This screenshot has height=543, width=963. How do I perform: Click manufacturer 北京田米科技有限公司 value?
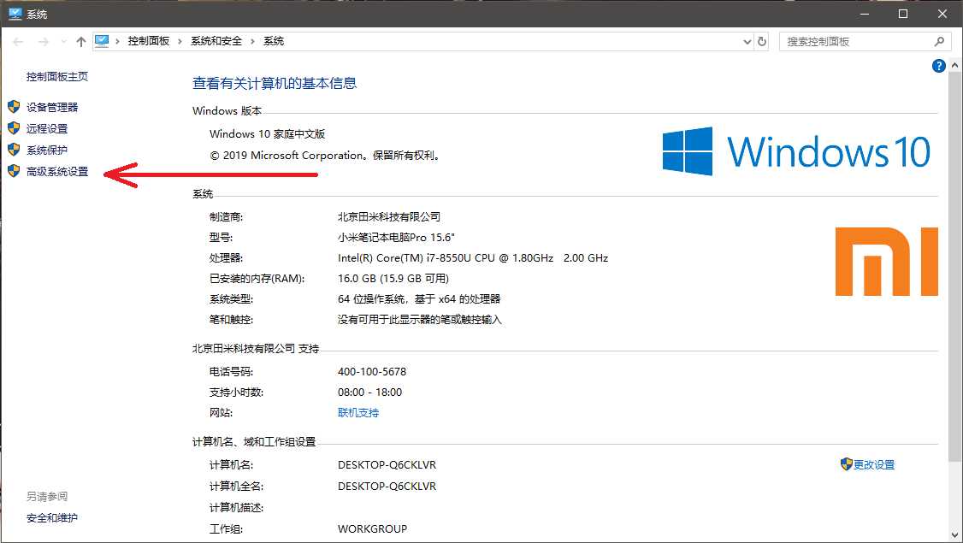[x=389, y=217]
